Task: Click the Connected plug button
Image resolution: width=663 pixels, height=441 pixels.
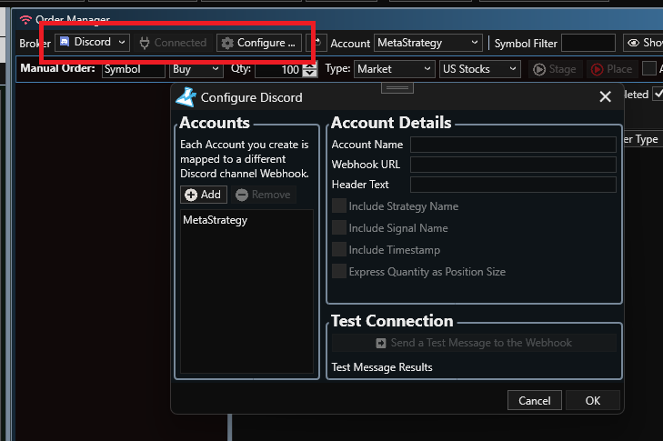Action: click(x=173, y=43)
